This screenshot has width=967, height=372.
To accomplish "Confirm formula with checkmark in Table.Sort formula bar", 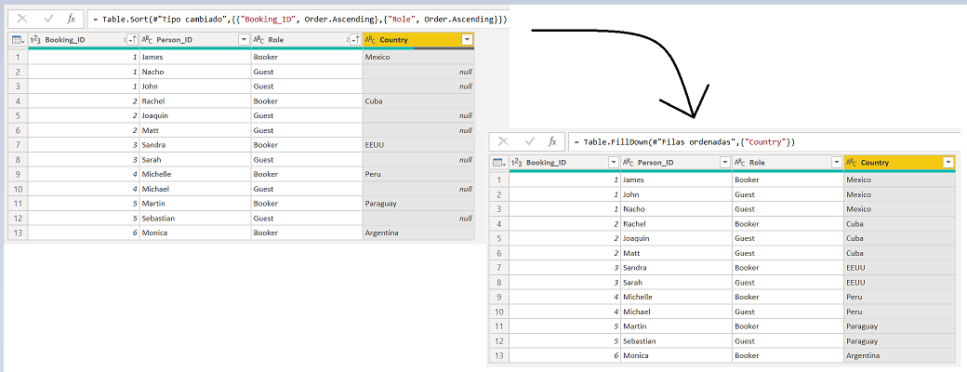I will coord(48,20).
